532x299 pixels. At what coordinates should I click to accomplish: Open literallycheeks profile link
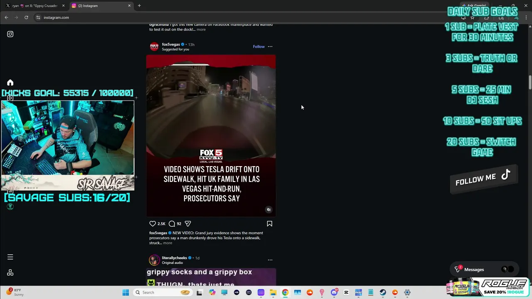coord(175,258)
